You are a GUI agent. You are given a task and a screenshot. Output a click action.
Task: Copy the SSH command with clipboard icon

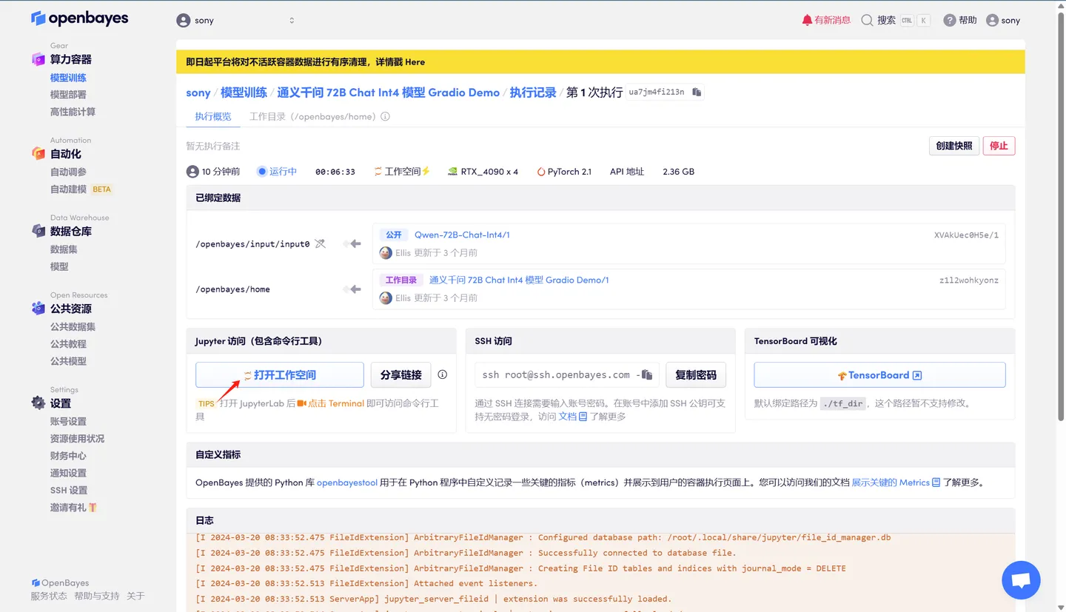tap(647, 375)
